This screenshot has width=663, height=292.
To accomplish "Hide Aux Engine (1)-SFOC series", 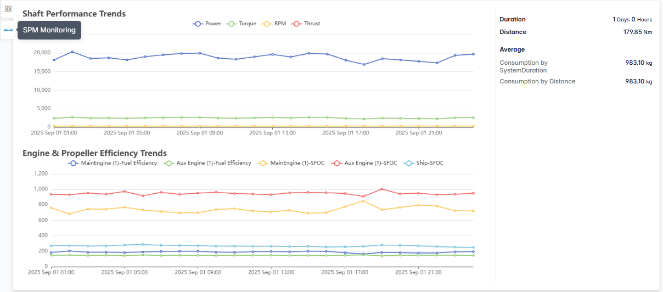I will 363,163.
